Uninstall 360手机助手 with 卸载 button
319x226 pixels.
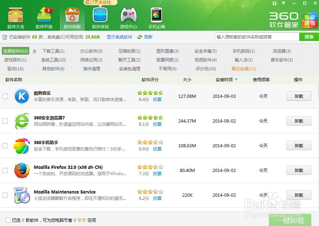click(299, 146)
